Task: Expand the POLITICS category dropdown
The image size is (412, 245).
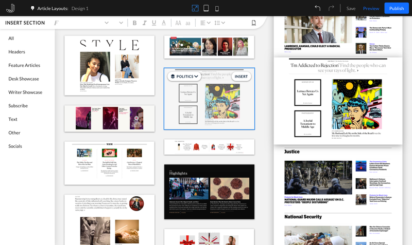Action: pyautogui.click(x=184, y=76)
